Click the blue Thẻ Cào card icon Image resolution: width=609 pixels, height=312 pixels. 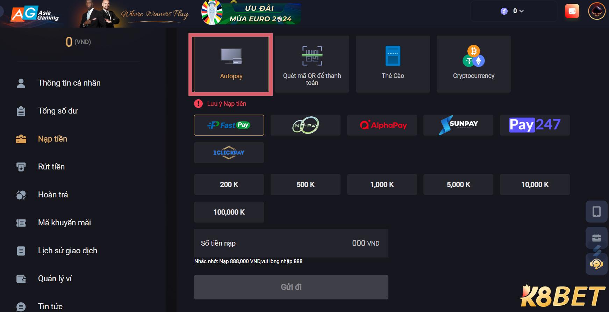coord(393,56)
